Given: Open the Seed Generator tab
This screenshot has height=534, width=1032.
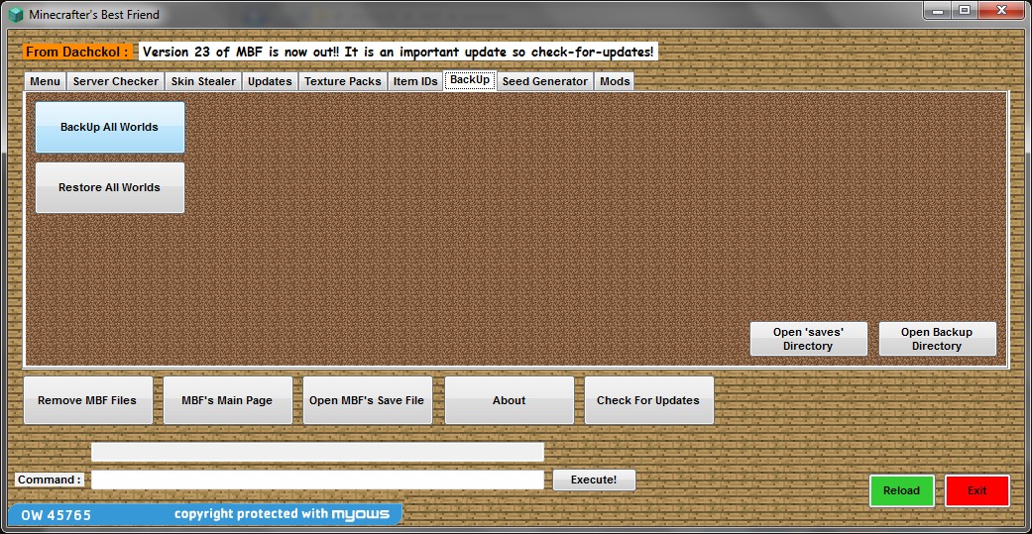Looking at the screenshot, I should pos(545,81).
